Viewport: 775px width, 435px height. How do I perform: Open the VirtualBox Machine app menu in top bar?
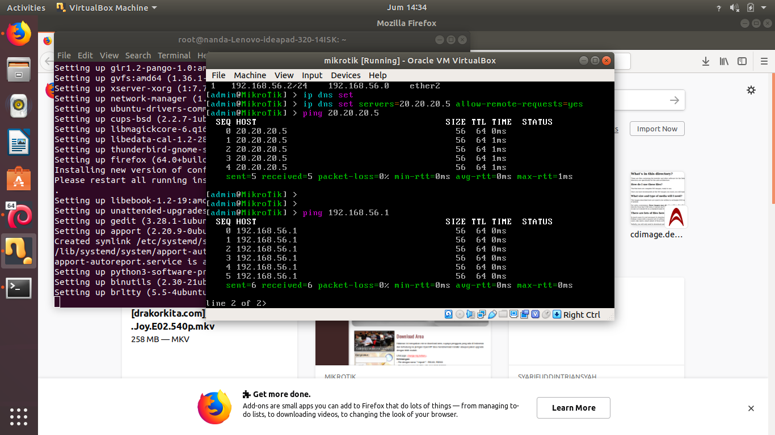click(x=107, y=8)
